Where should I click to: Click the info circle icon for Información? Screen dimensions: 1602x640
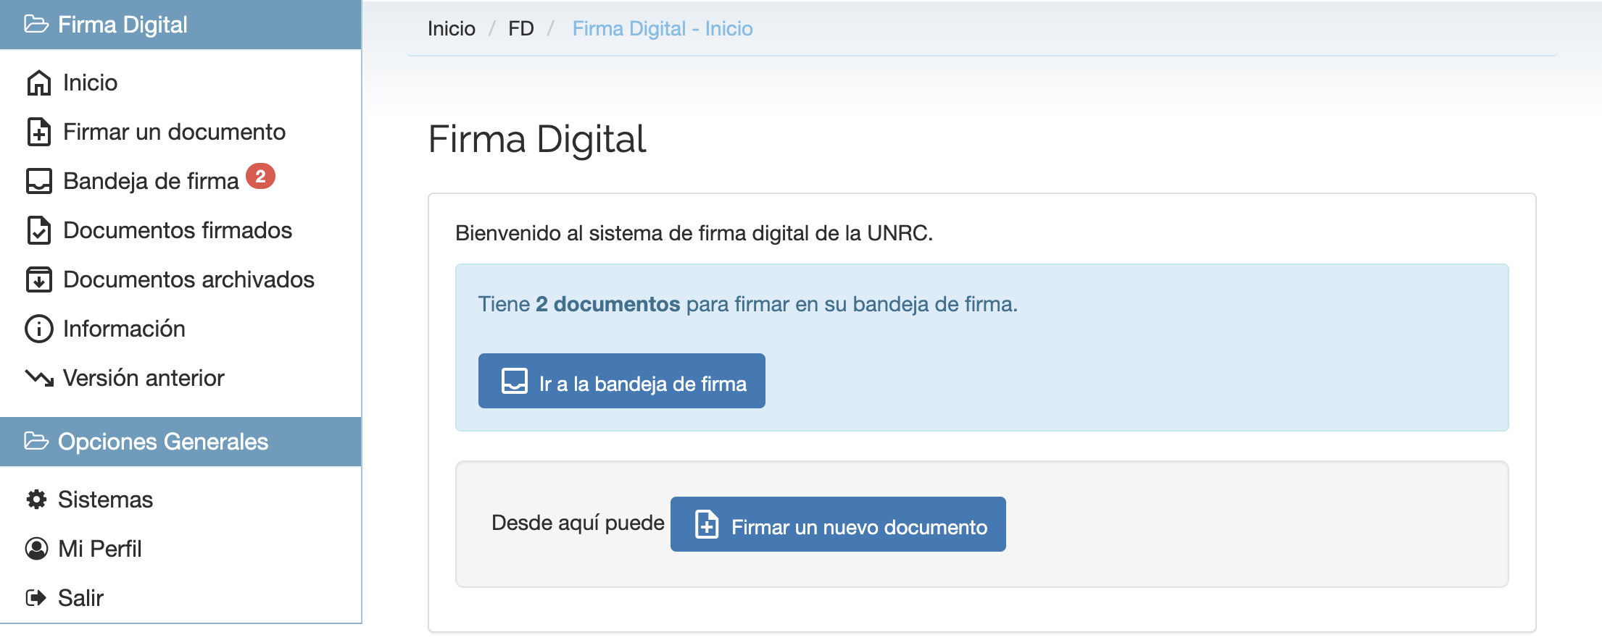point(38,329)
